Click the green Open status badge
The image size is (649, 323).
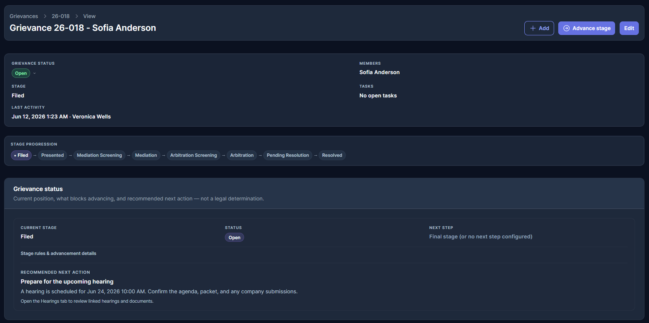(21, 73)
